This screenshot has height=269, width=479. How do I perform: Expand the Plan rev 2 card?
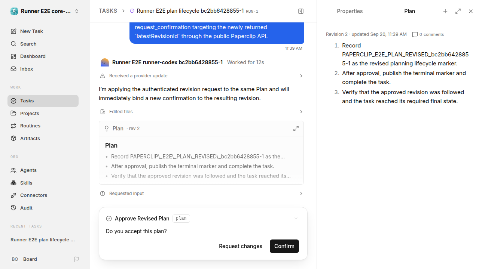[x=296, y=129]
